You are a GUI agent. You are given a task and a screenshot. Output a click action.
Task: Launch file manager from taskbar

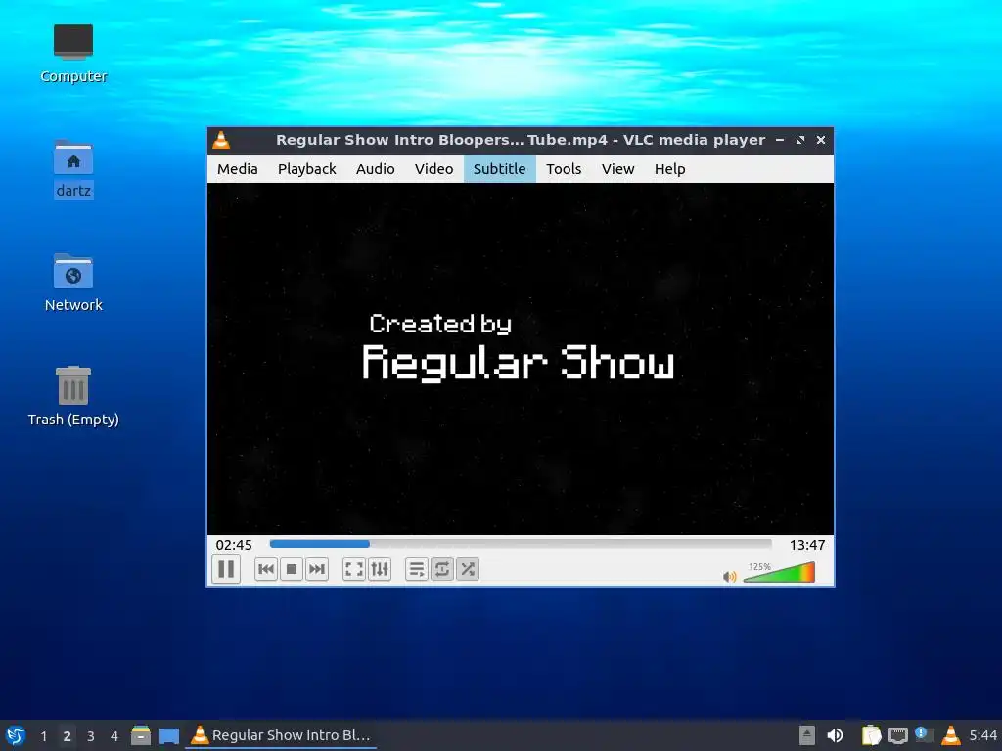(141, 735)
